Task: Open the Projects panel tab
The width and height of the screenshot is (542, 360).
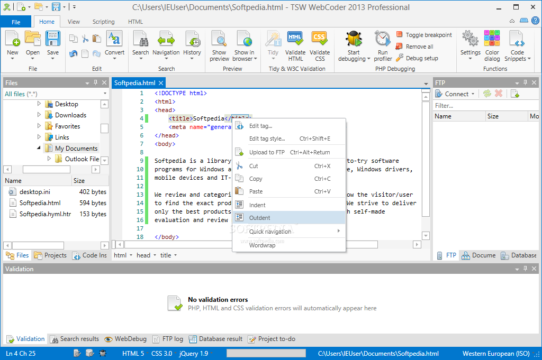Action: coord(50,255)
